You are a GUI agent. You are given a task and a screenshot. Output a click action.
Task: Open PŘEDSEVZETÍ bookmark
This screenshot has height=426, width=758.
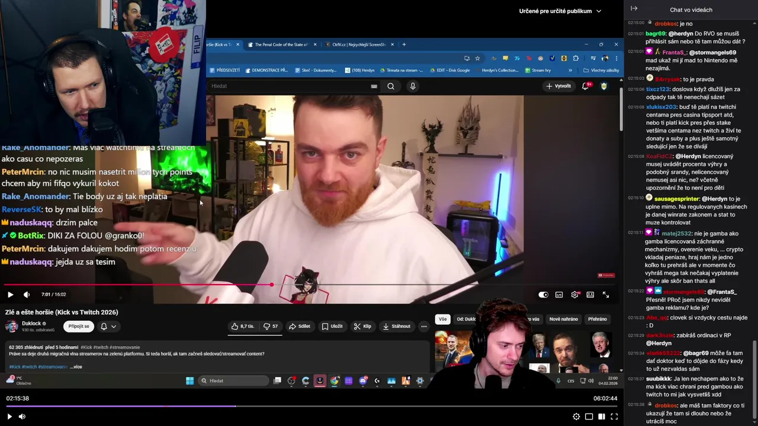point(224,70)
